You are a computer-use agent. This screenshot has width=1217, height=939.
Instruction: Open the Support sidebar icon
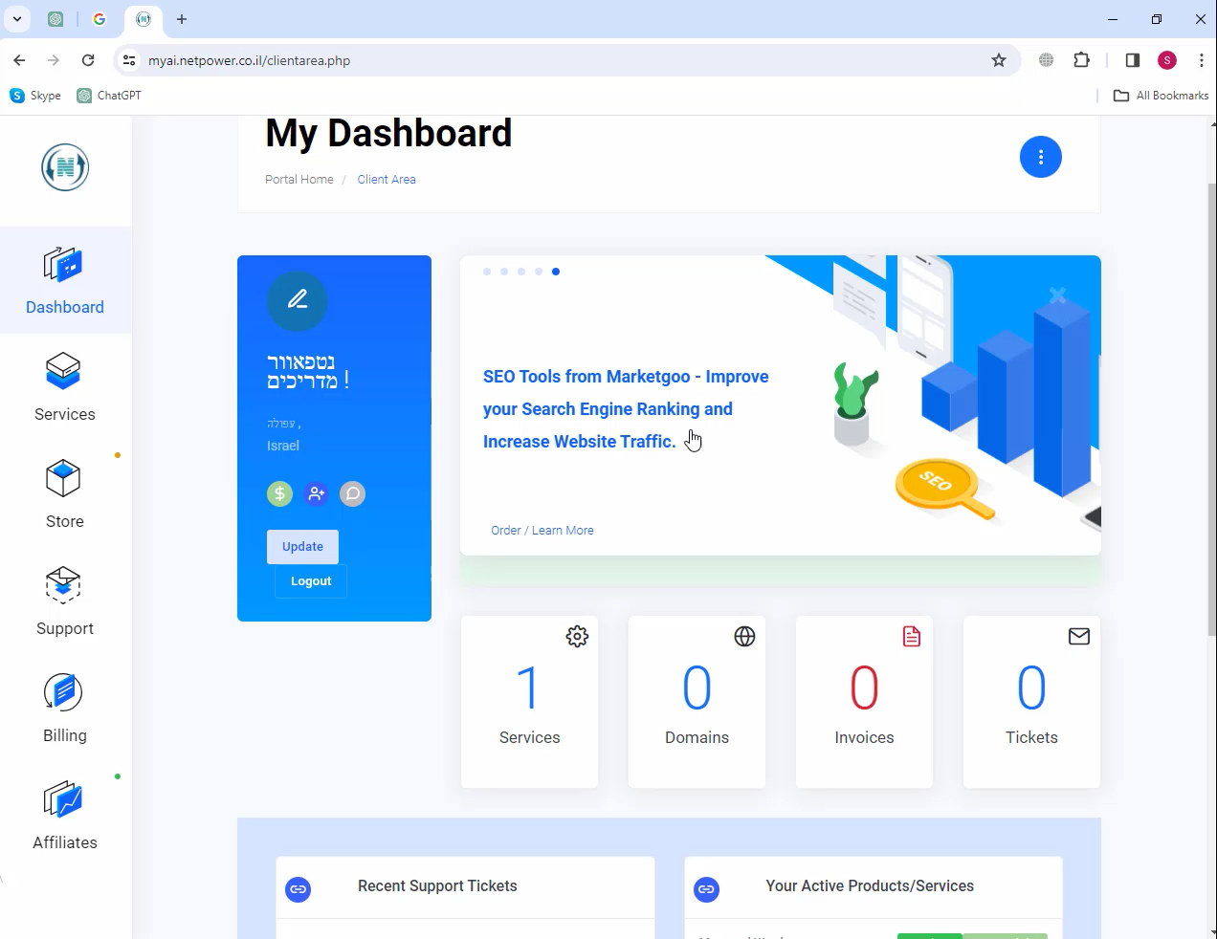(64, 586)
